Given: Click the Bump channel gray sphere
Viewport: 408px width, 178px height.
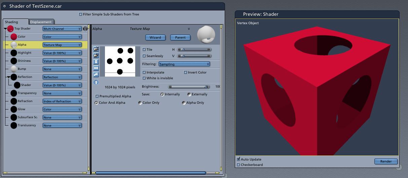Looking at the screenshot, I should pos(14,69).
